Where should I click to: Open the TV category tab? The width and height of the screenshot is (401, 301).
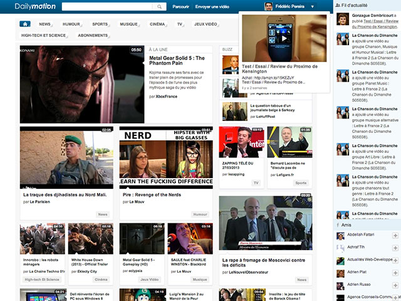tap(180, 24)
